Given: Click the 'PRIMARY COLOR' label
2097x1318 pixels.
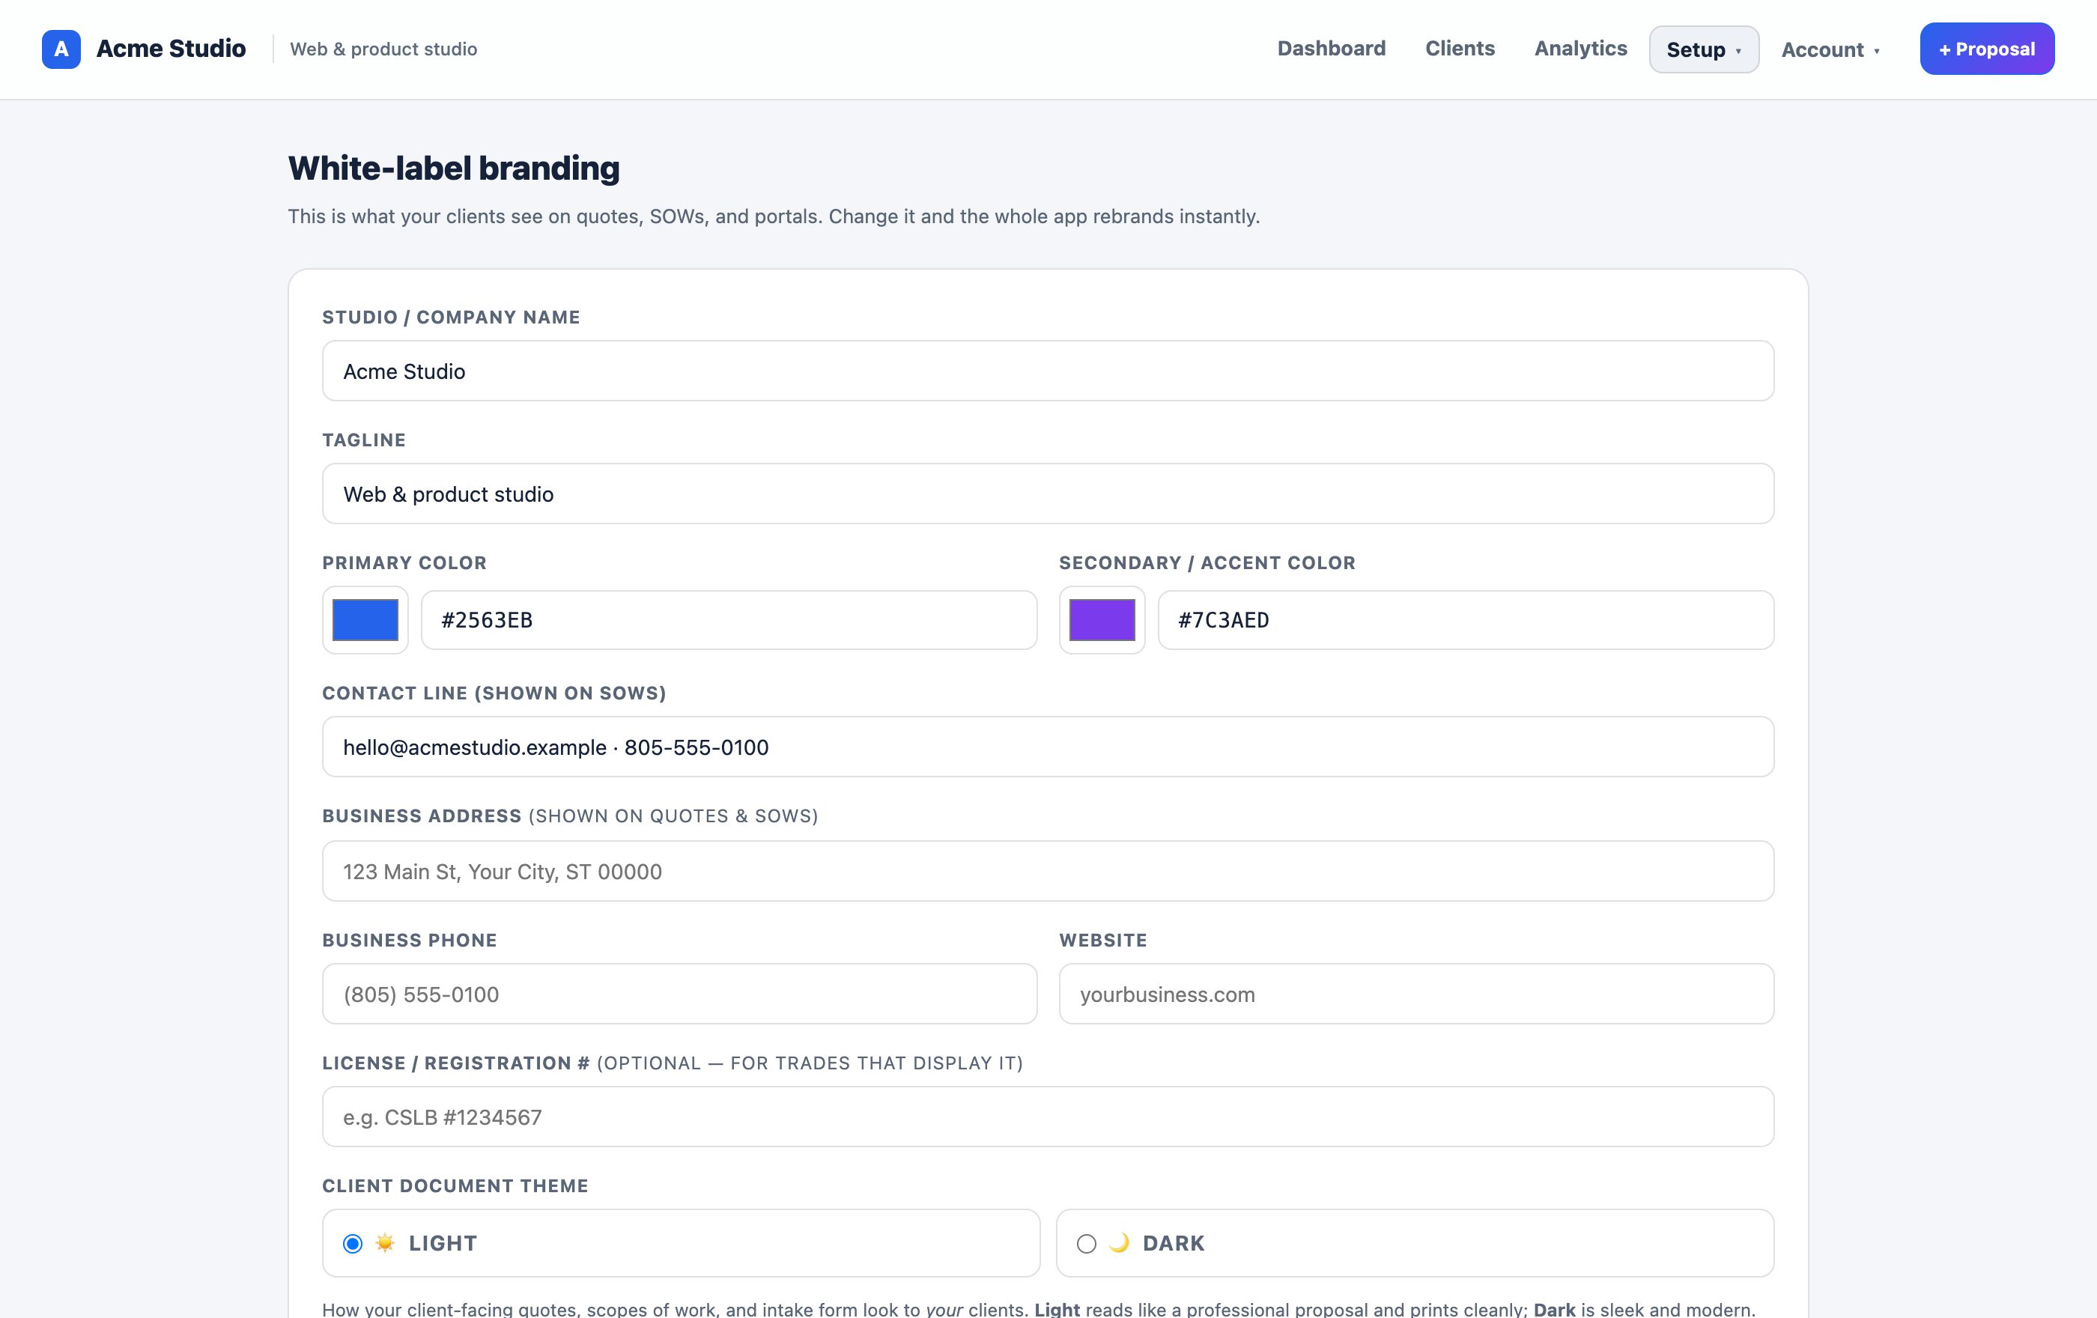Looking at the screenshot, I should [x=404, y=562].
